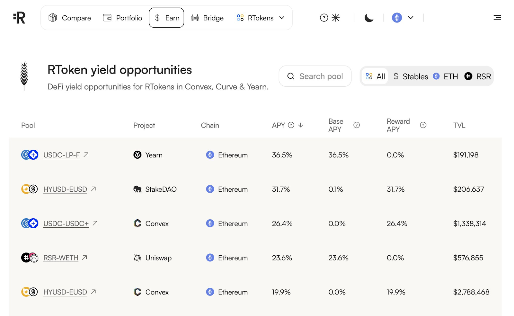Viewport: 514px width, 316px height.
Task: Select the RSR filter
Action: point(477,76)
